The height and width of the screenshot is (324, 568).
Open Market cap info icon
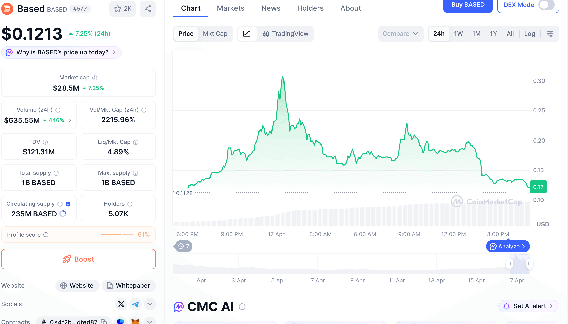(x=95, y=78)
